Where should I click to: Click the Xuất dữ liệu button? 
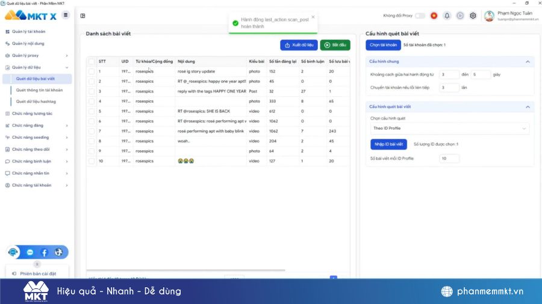tap(299, 45)
